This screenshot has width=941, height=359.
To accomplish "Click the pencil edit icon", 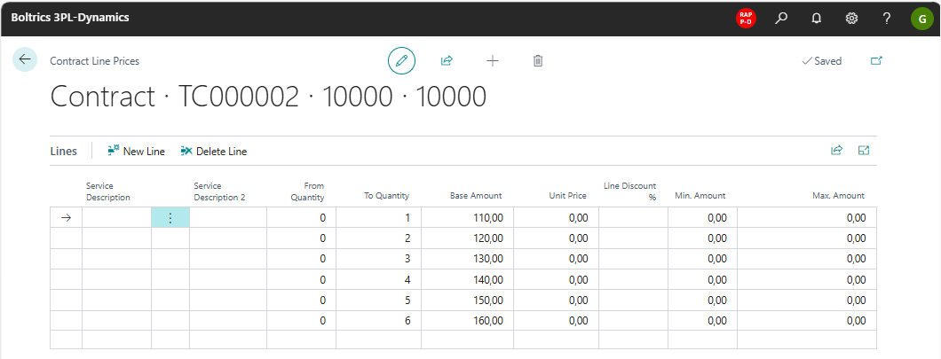I will pyautogui.click(x=401, y=60).
